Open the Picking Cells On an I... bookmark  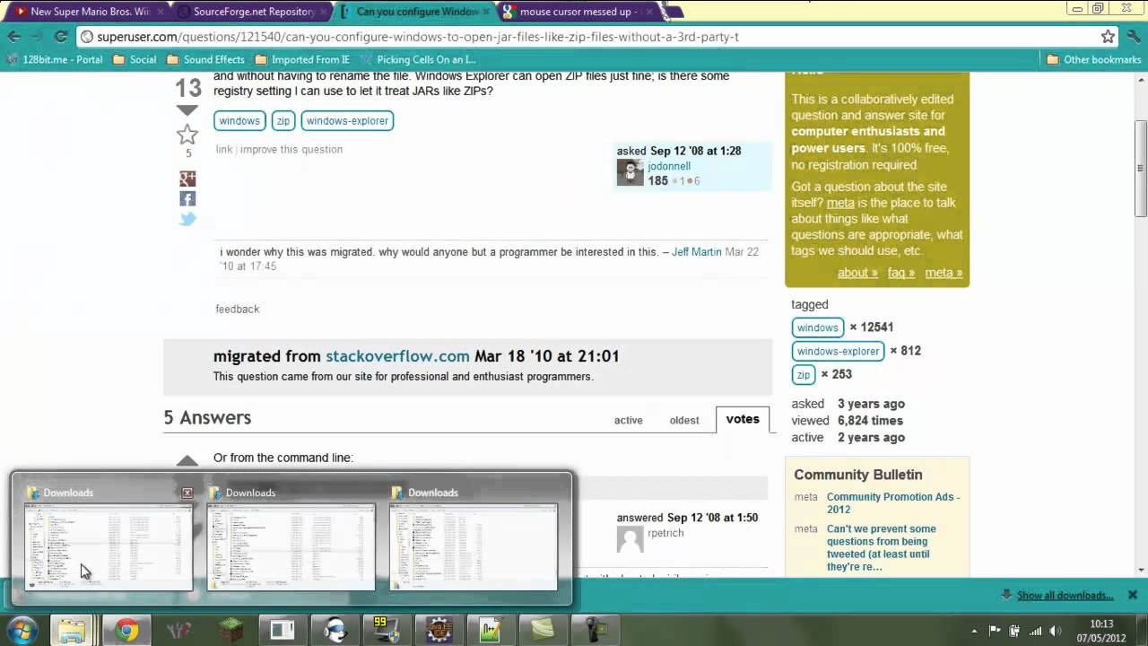[x=418, y=60]
